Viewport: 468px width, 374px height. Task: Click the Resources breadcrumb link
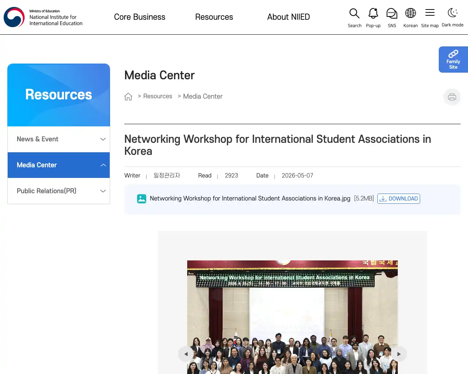[158, 96]
